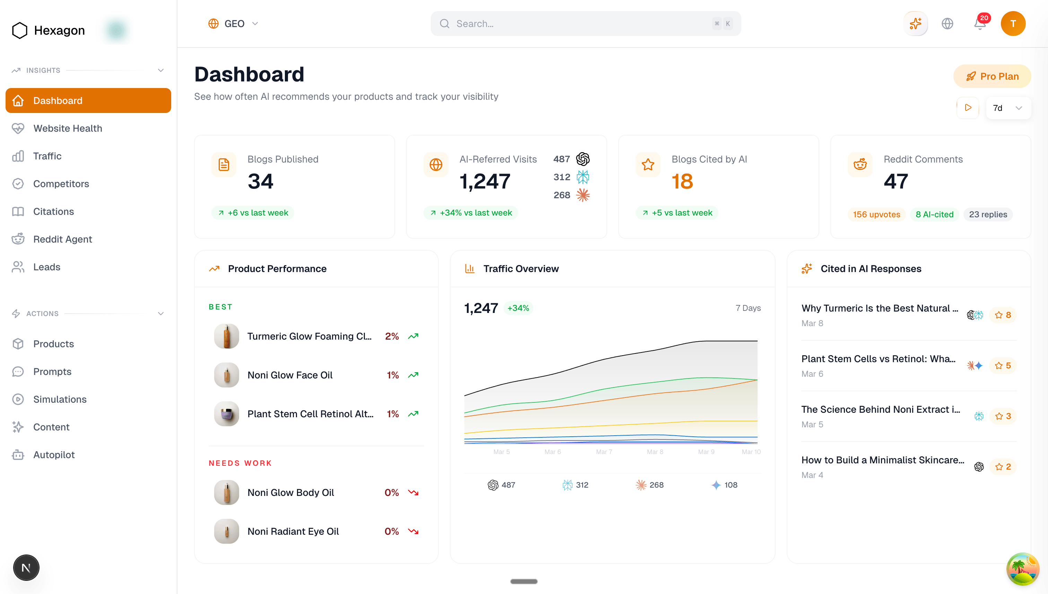Open the Autopilot section
Screen dimensions: 1048x594
[53, 454]
